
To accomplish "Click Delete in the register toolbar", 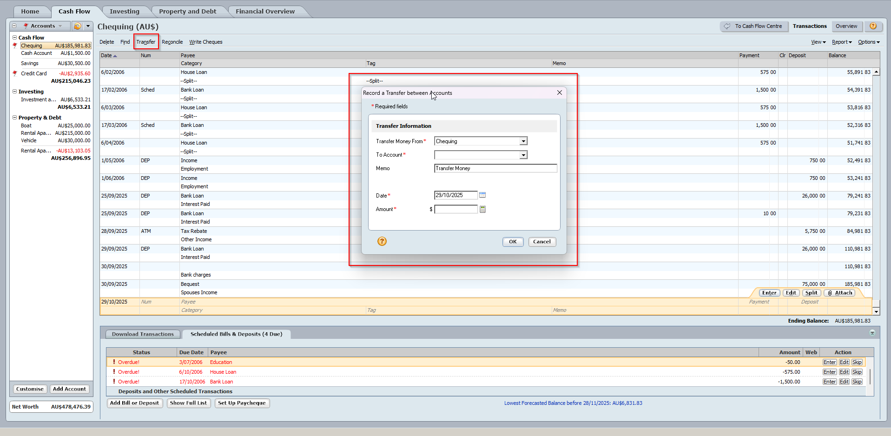I will tap(106, 42).
